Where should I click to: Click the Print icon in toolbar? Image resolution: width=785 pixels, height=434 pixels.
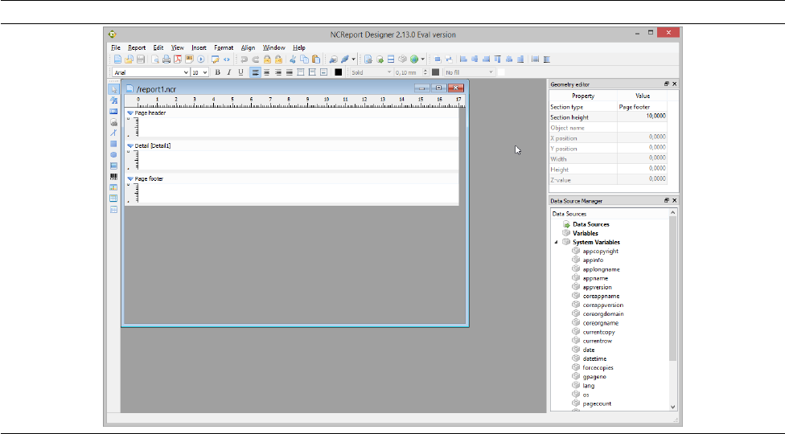click(166, 59)
